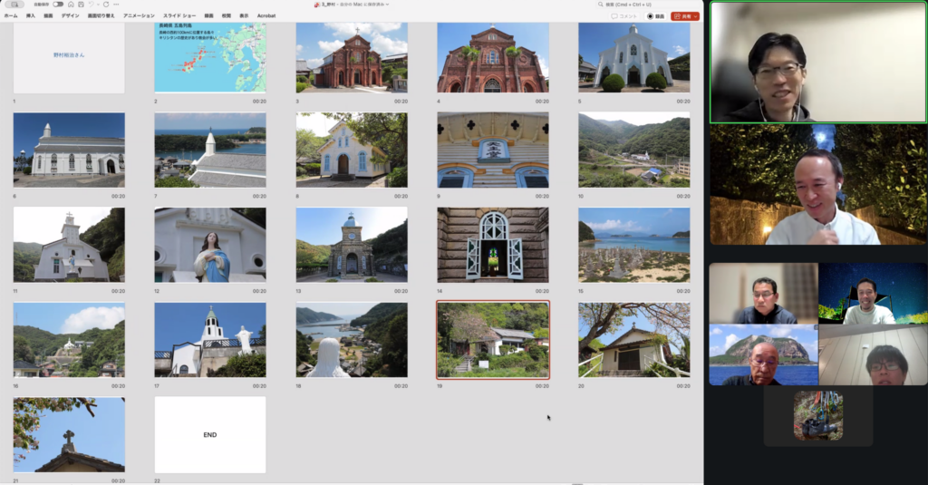
Task: Select the map slide thumbnail number 2
Action: (x=209, y=57)
